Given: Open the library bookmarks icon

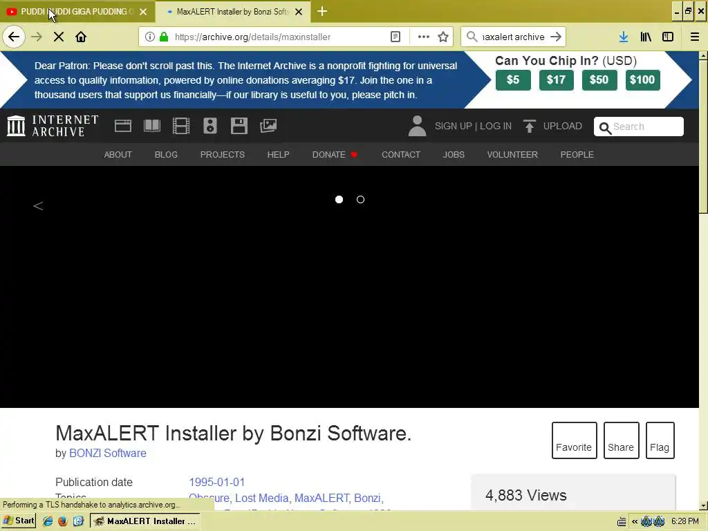Looking at the screenshot, I should [x=646, y=37].
